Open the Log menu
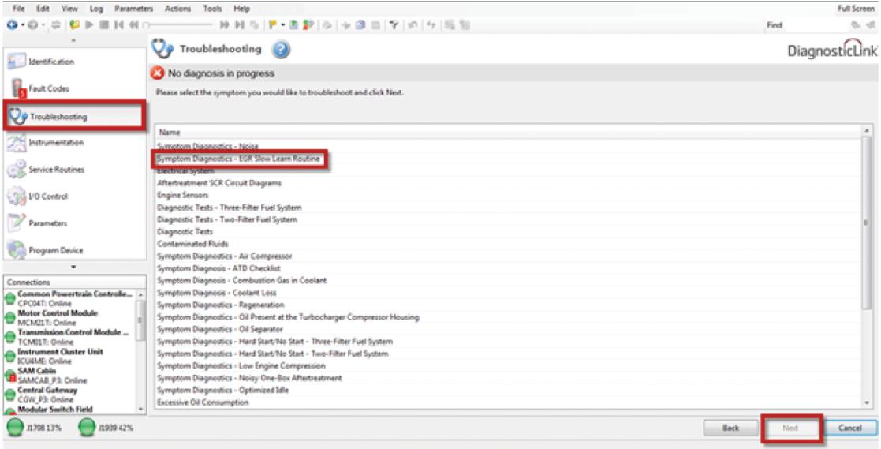This screenshot has width=881, height=449. click(96, 9)
